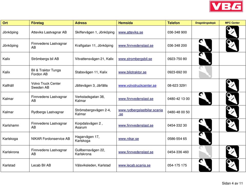Click address Jättevägen 3, Järfälla
Screen dimensions: 246x185
point(91,85)
